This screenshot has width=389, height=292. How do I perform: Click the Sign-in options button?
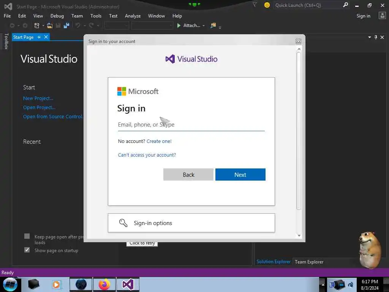click(x=191, y=223)
